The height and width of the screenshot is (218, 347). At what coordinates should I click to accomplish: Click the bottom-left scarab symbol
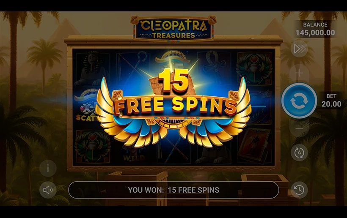coord(93,147)
